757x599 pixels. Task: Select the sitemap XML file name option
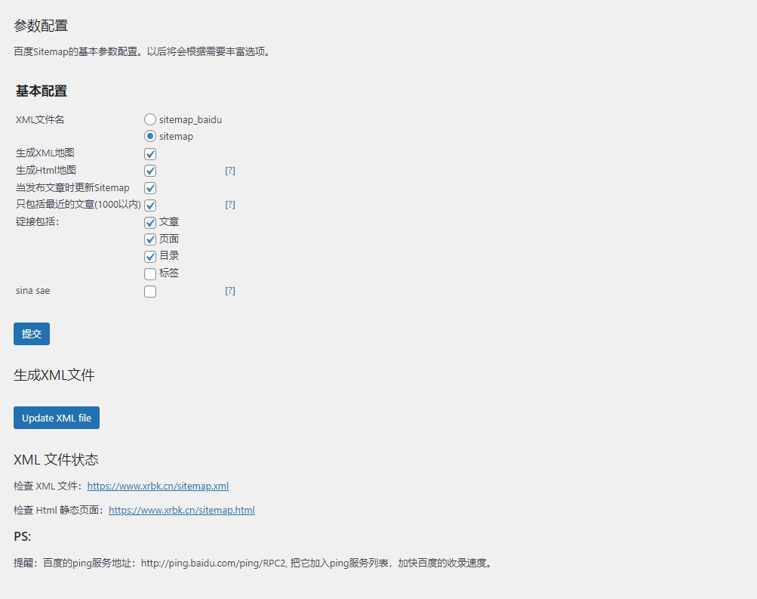coord(149,136)
